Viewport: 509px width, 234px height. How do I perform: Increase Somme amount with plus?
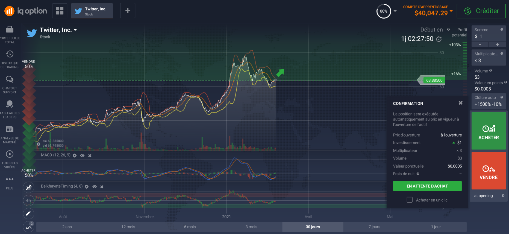tap(497, 45)
